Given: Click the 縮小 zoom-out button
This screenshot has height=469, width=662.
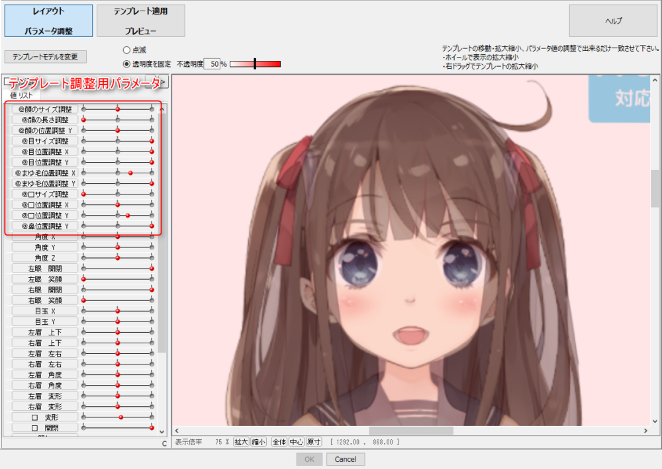Looking at the screenshot, I should [x=258, y=442].
